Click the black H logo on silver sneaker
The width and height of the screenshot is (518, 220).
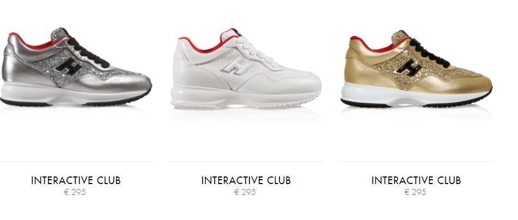pyautogui.click(x=69, y=66)
